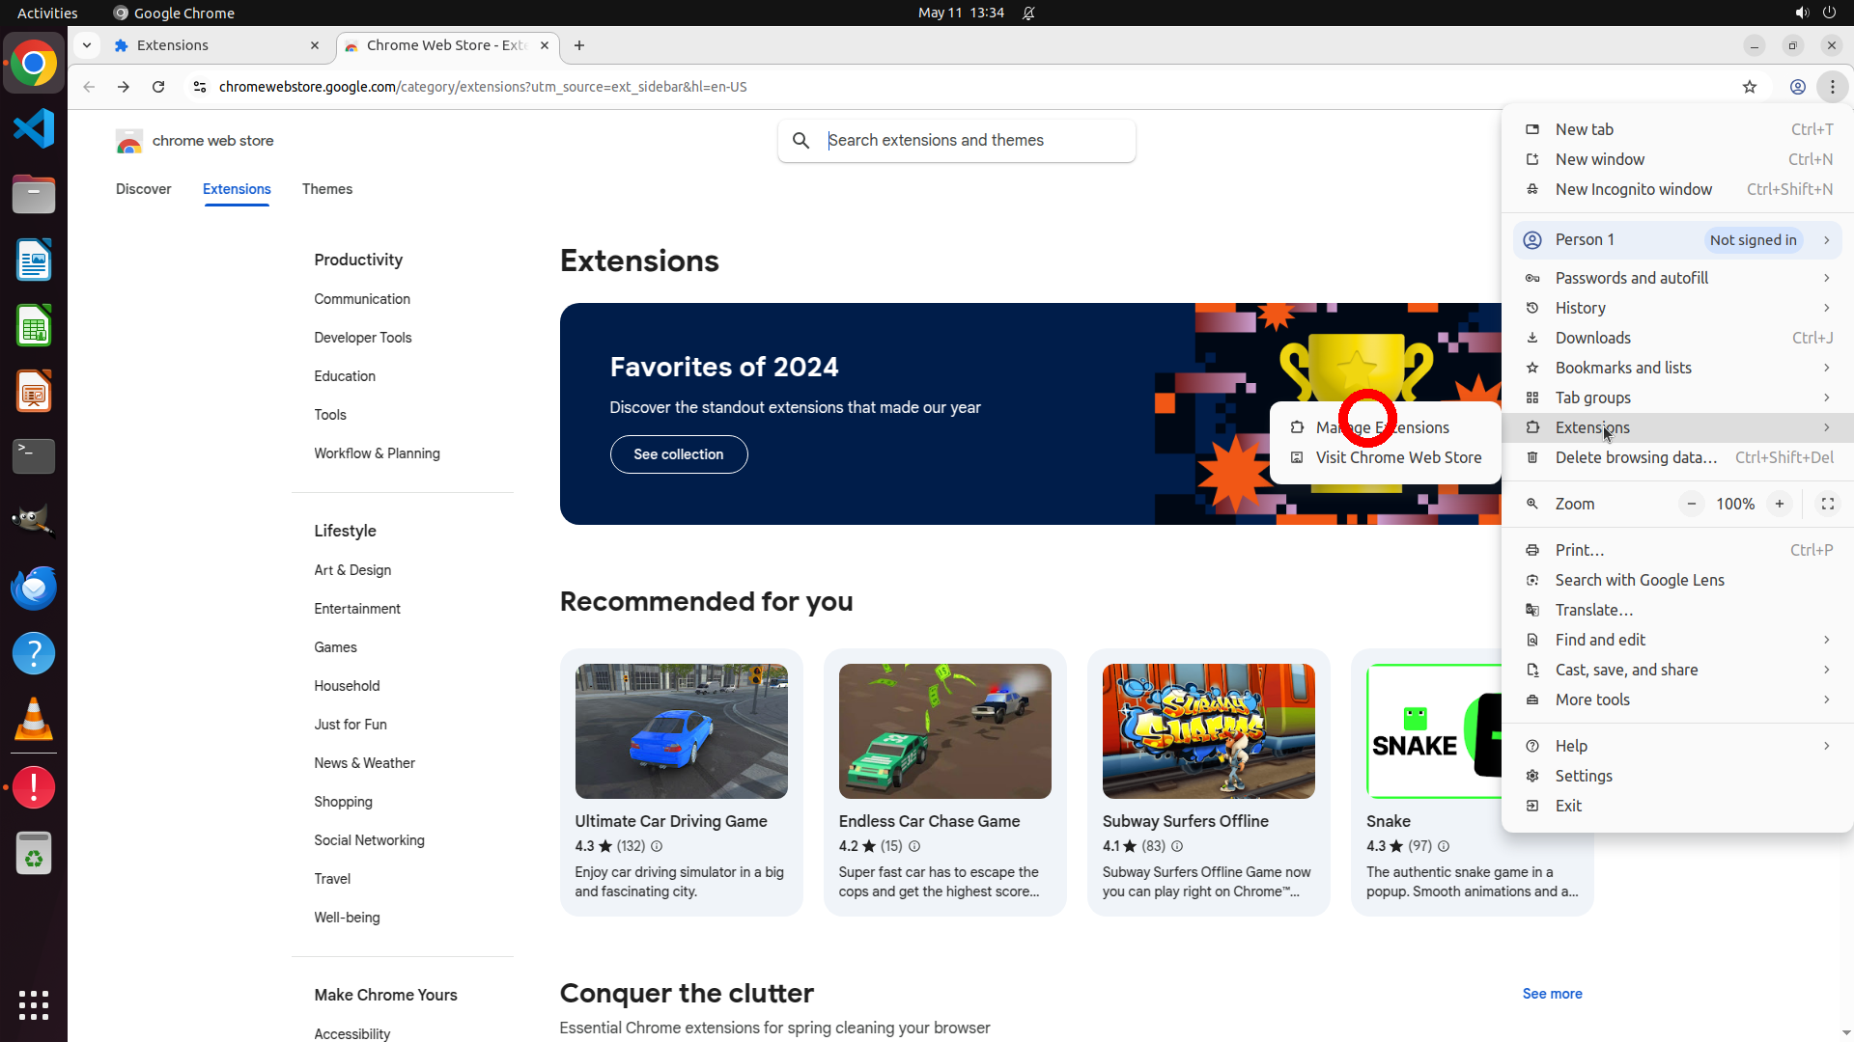The image size is (1854, 1042).
Task: Open the tab search dropdown arrow
Action: tap(87, 45)
